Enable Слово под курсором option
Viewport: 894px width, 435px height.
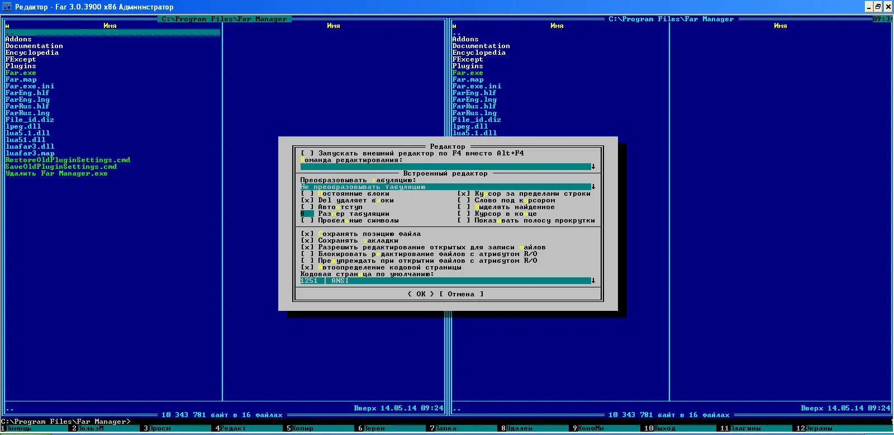(x=464, y=200)
